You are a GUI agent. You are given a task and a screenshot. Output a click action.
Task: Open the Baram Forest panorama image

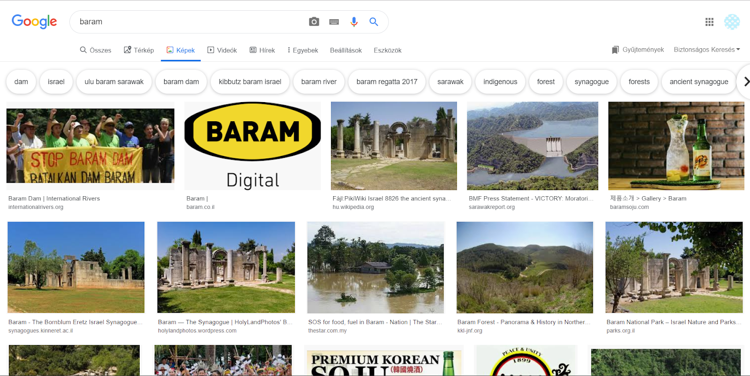point(525,267)
